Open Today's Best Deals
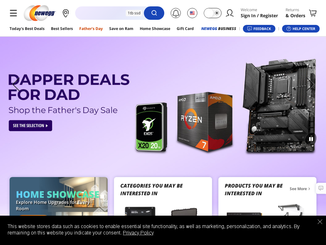326x245 pixels. (x=27, y=29)
